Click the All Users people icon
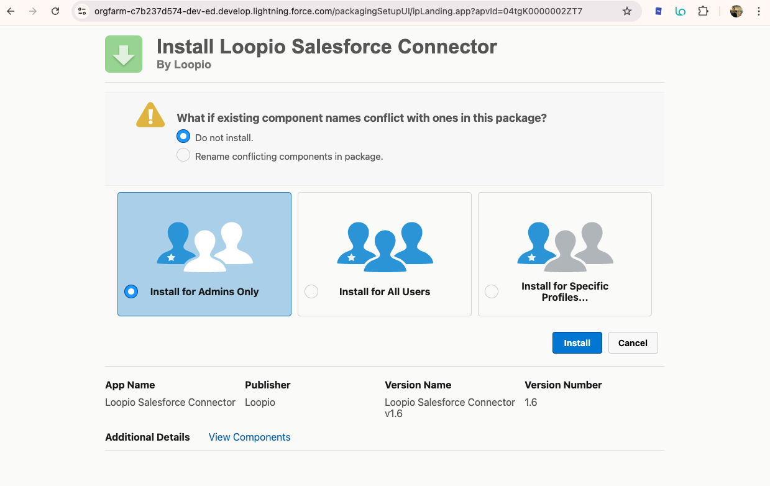 pos(385,246)
